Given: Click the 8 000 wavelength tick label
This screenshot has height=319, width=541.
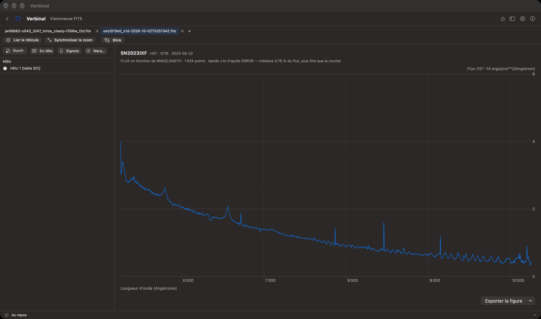Looking at the screenshot, I should (x=353, y=281).
